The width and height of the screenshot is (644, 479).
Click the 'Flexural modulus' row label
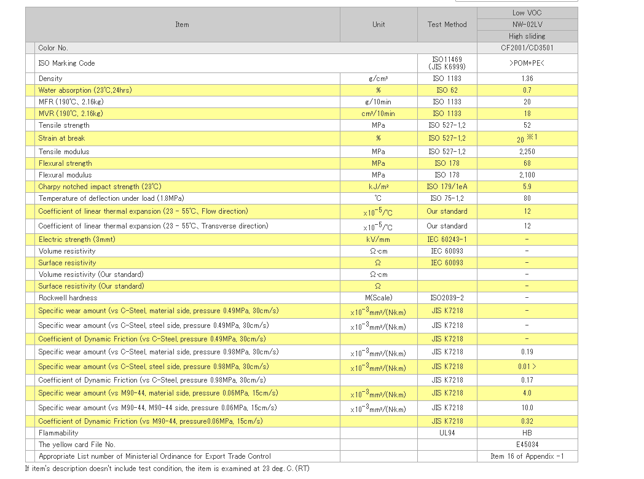(x=65, y=175)
